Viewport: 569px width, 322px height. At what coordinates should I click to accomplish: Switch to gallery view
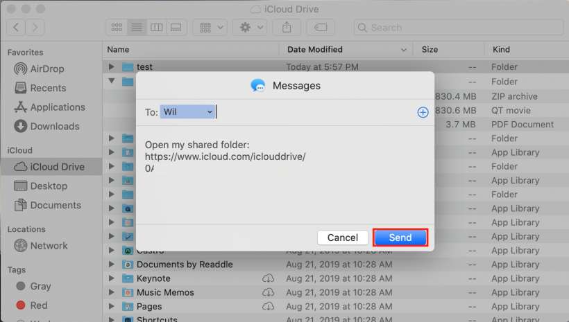(x=176, y=28)
